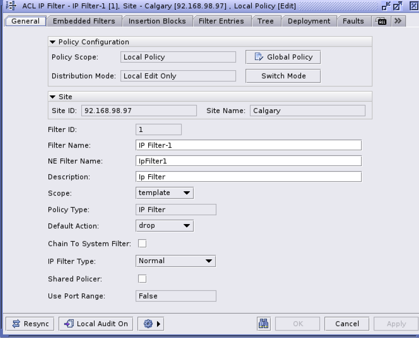This screenshot has width=419, height=338.
Task: Click the Resync button
Action: [x=31, y=324]
